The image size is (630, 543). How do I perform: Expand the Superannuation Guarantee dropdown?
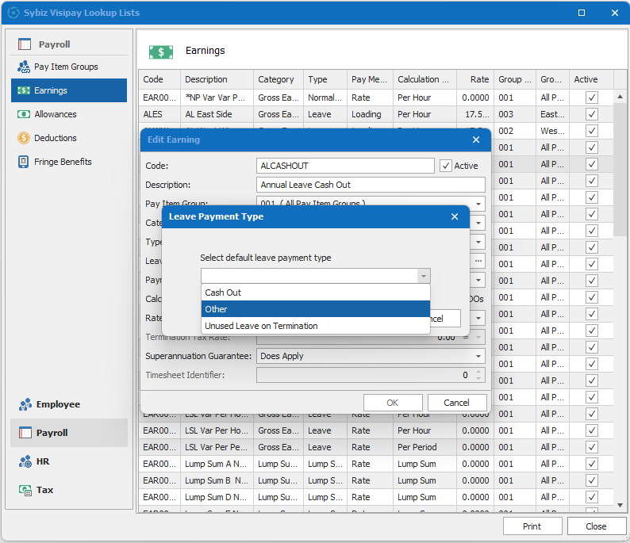pyautogui.click(x=478, y=356)
